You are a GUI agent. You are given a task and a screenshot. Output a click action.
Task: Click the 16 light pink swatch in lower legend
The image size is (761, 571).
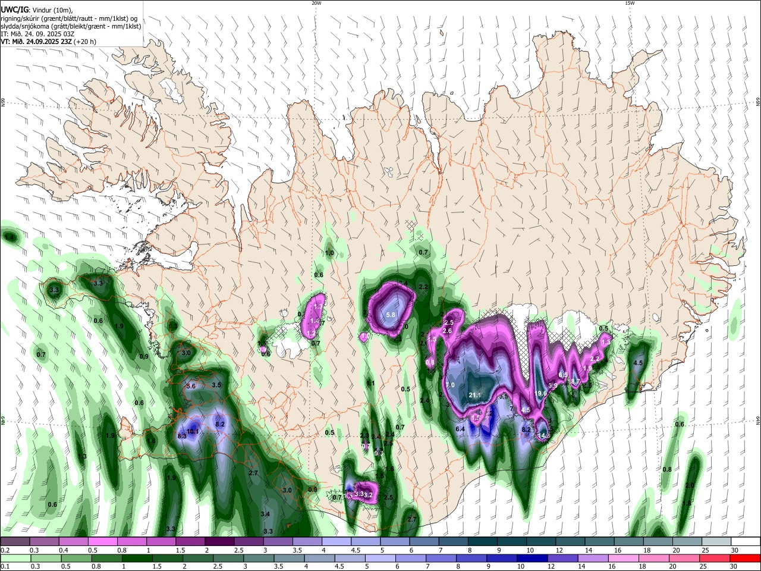click(623, 558)
